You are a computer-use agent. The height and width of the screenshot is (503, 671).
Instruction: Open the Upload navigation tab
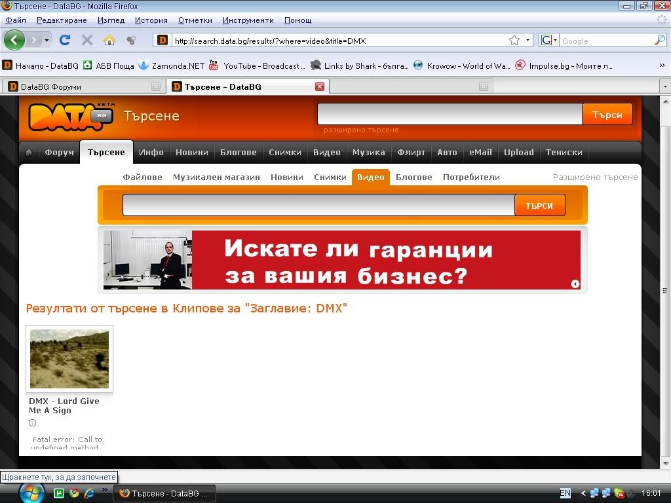(519, 152)
